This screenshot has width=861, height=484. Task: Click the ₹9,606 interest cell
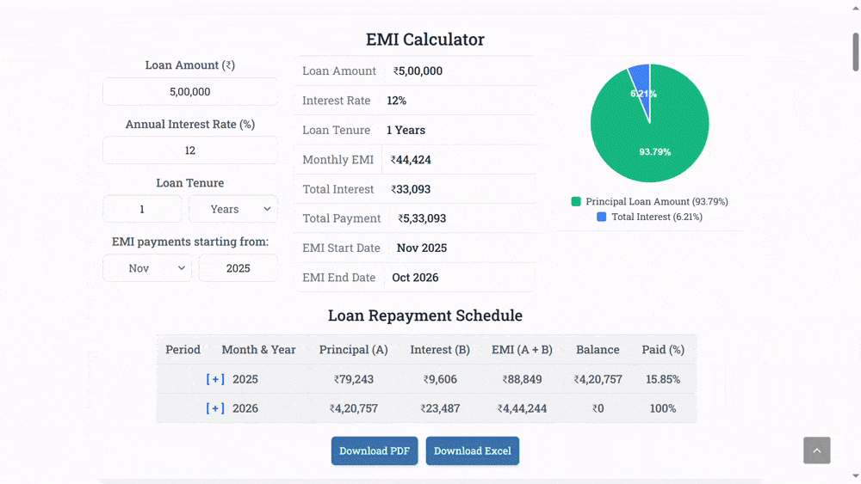pos(440,379)
